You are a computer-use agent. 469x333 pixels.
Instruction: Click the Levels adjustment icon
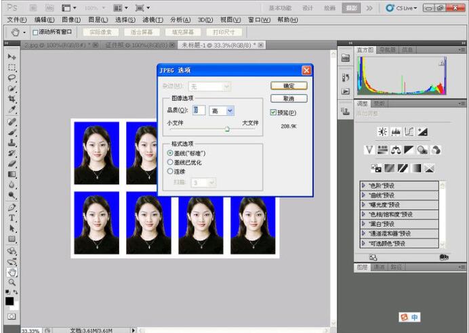coord(396,131)
